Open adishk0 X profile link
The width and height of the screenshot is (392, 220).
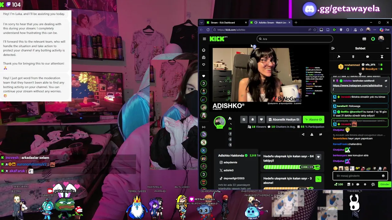tap(226, 170)
